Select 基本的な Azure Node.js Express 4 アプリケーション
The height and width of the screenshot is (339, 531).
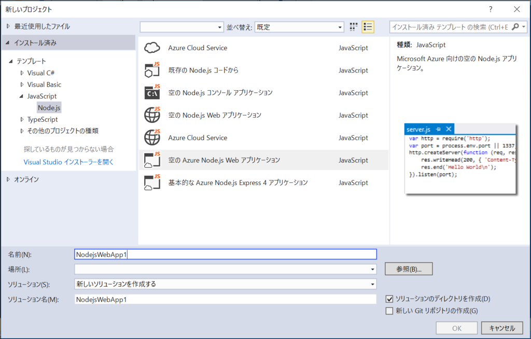click(264, 182)
